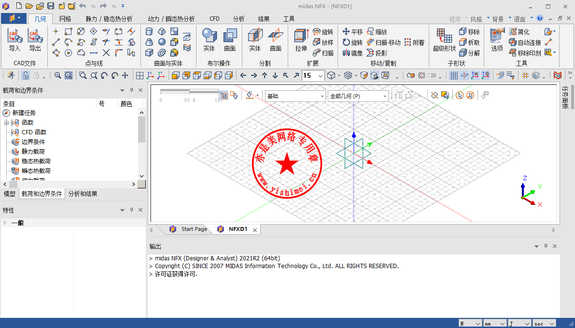
Task: Select the scale (缩放) tool
Action: 377,32
